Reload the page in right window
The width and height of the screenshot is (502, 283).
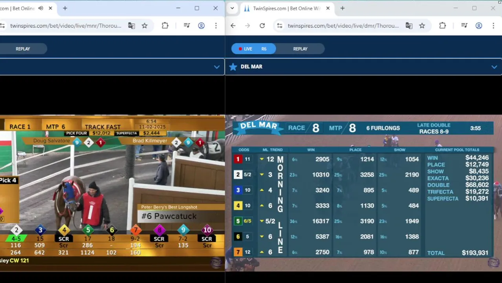pos(262,26)
